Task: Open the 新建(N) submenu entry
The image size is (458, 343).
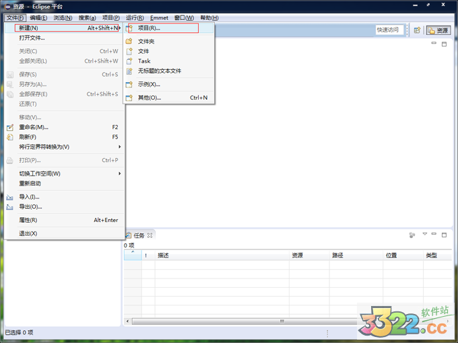Action: [64, 28]
